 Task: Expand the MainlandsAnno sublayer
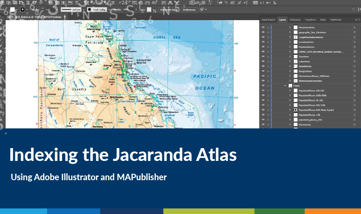(x=290, y=47)
